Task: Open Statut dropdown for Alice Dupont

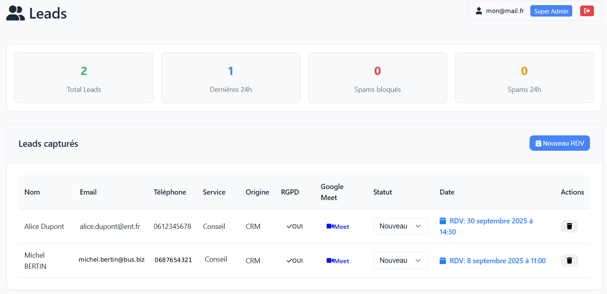Action: 400,226
